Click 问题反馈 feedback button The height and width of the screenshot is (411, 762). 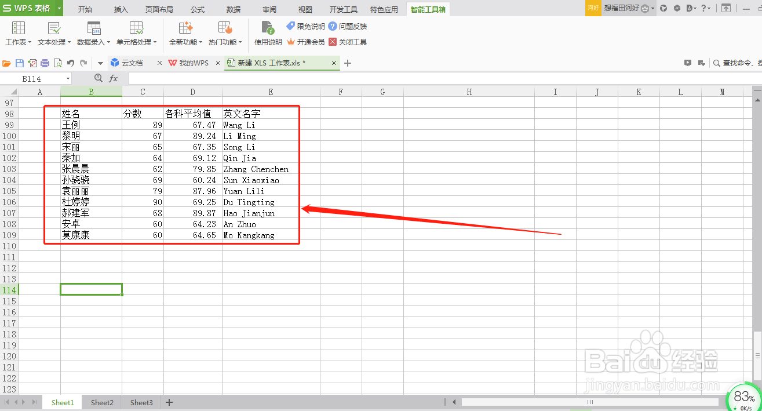coord(348,26)
